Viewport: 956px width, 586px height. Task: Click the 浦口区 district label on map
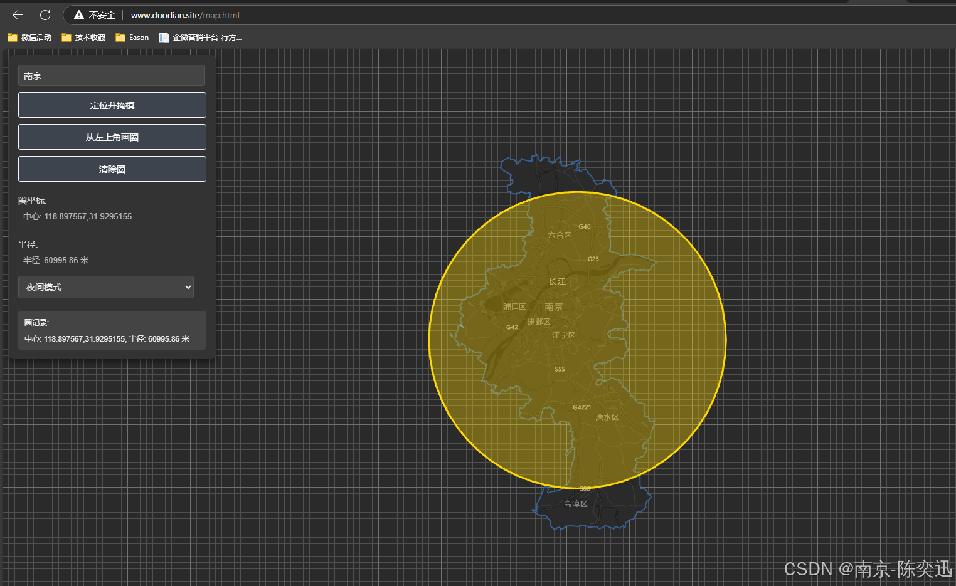click(514, 306)
